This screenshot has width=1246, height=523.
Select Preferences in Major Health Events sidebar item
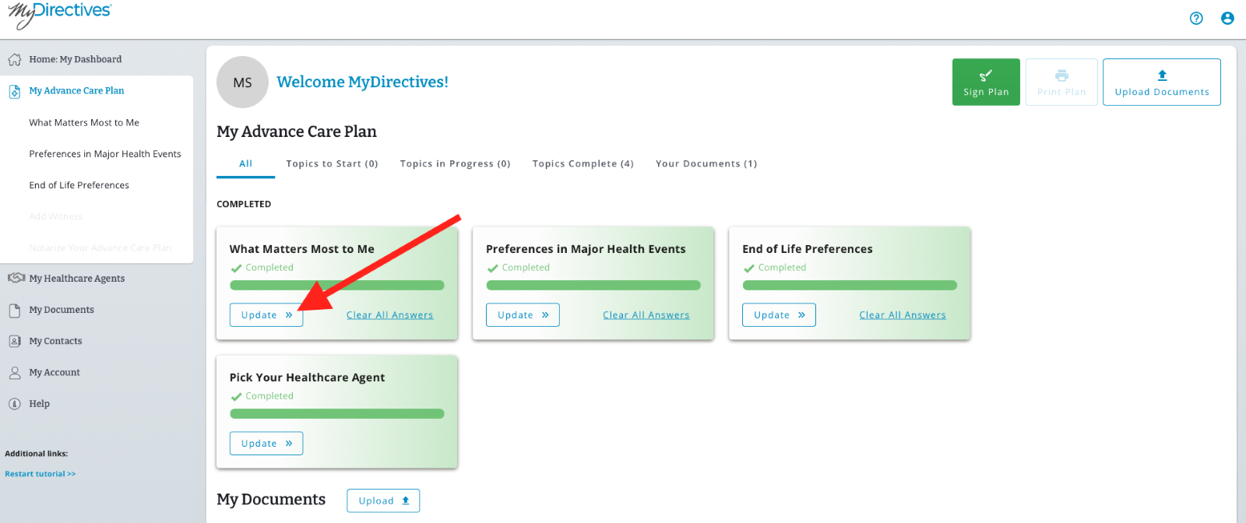click(105, 153)
